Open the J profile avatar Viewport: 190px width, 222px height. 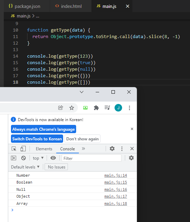(x=118, y=108)
